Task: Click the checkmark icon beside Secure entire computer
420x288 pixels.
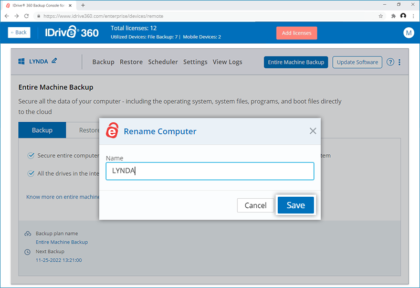Action: 31,155
